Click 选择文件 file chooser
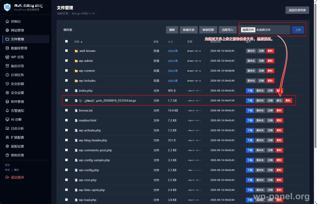317x204 pixels. 248,30
